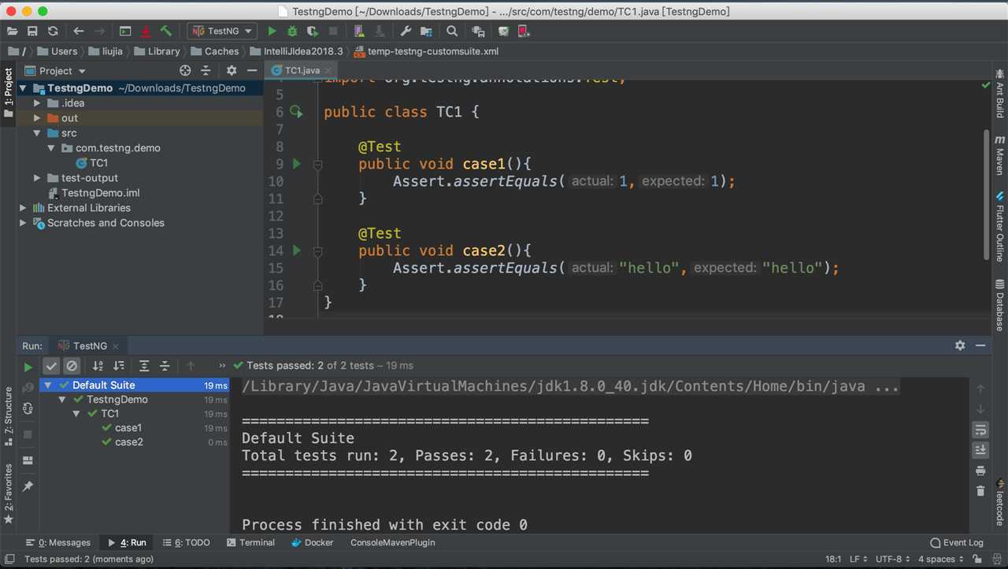1008x569 pixels.
Task: Toggle Sort Alphabetically in test results
Action: click(x=98, y=366)
